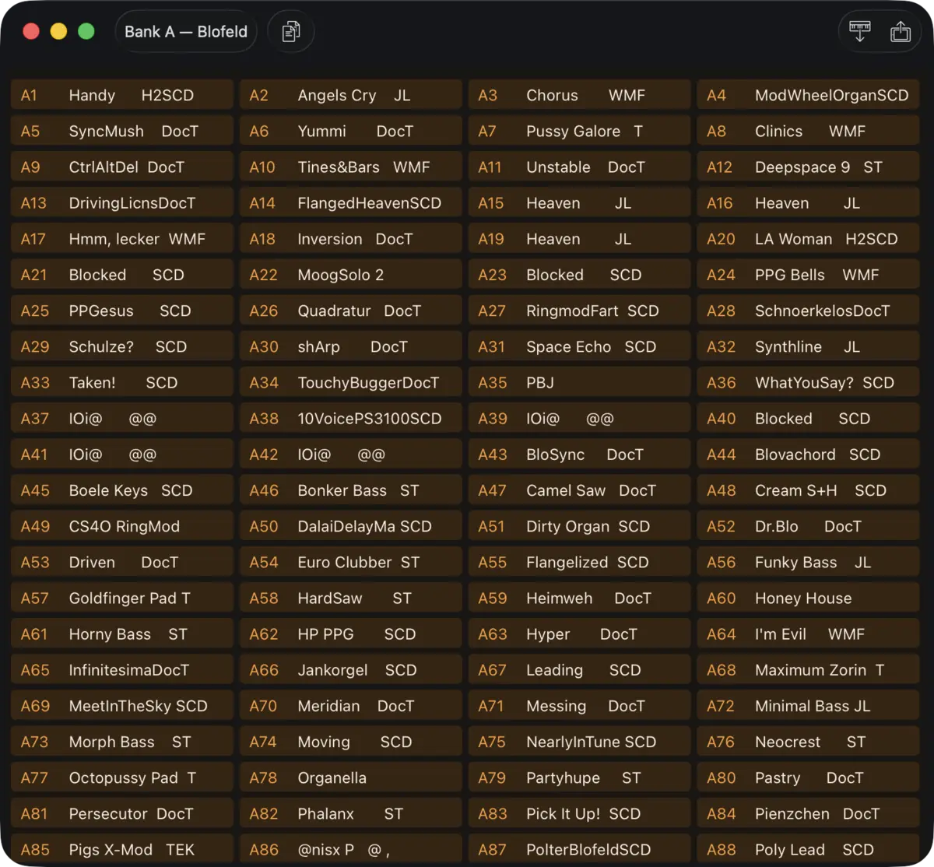Click the send-to-synth keyboard icon
934x867 pixels.
coord(860,32)
